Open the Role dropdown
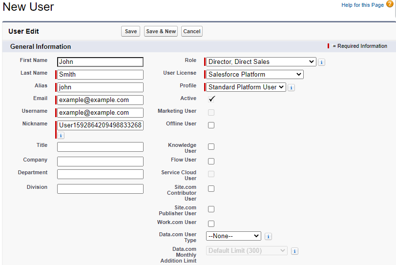 [261, 62]
